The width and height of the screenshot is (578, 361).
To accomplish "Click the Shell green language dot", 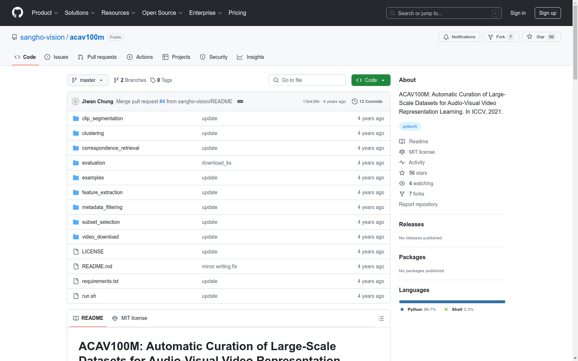I will (x=446, y=309).
